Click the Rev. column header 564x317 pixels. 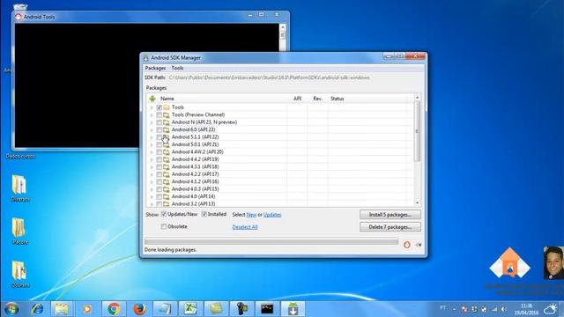click(317, 99)
